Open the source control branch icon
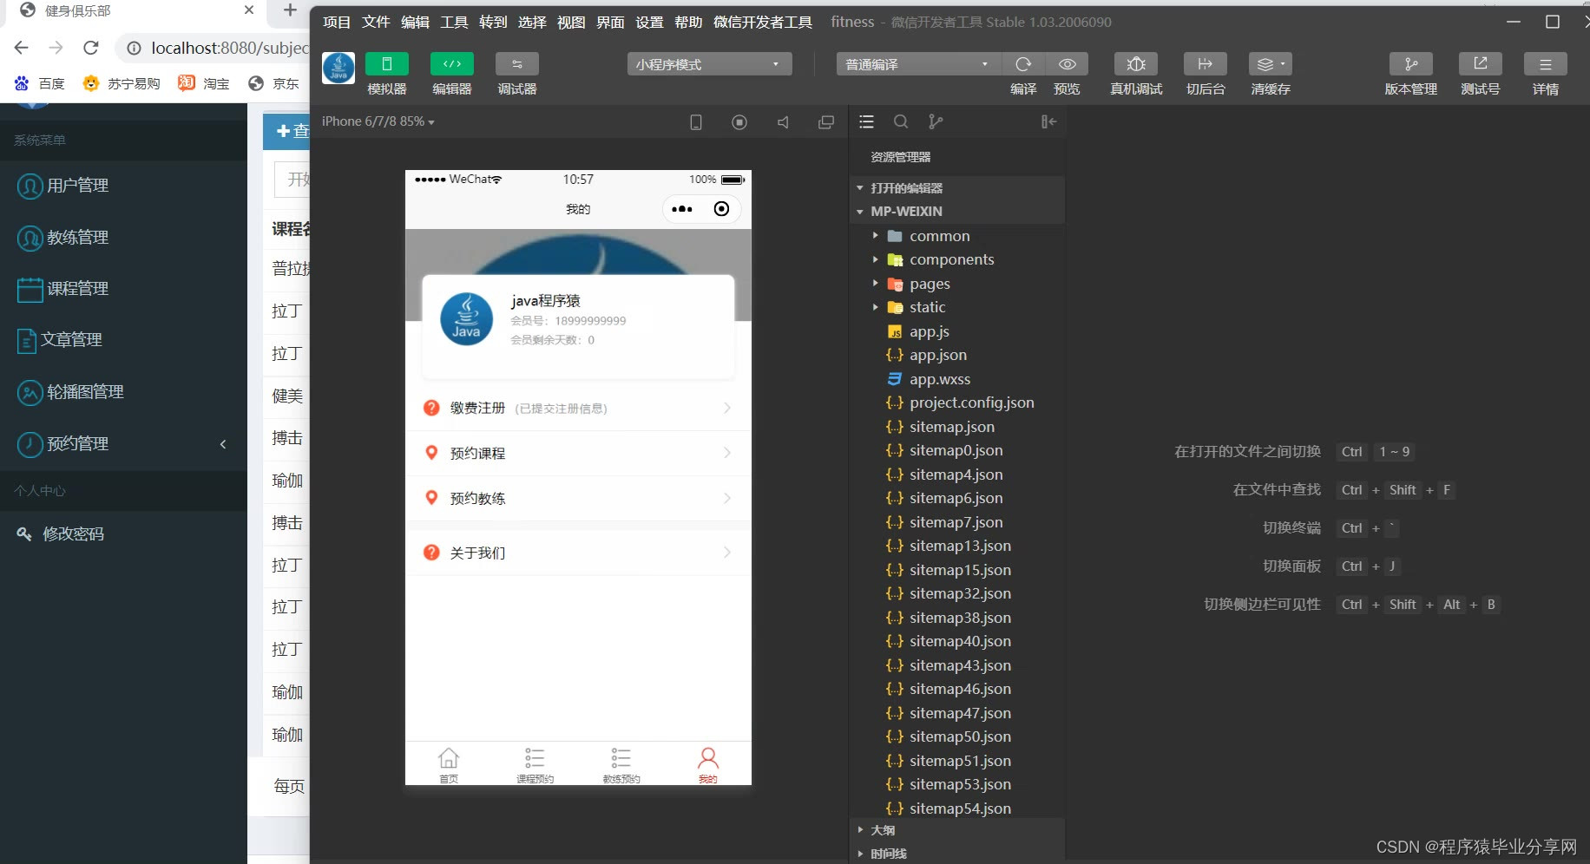Viewport: 1590px width, 864px height. click(x=936, y=122)
